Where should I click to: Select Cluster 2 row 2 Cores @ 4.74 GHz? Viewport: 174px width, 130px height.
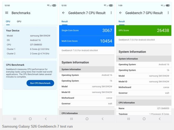pyautogui.click(x=30, y=53)
